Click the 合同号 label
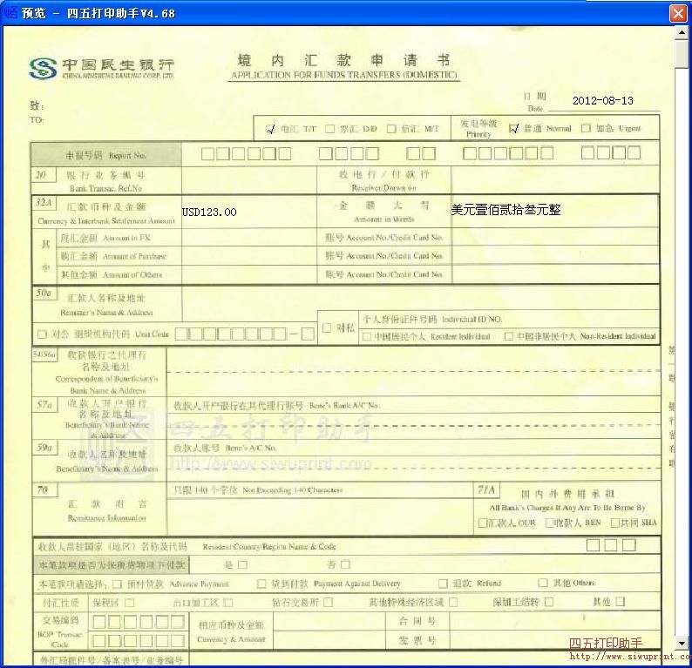 click(x=417, y=621)
